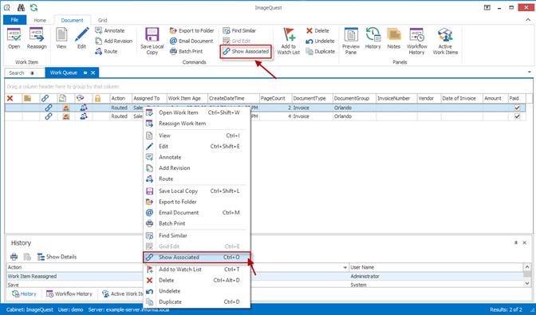Choose Edit in the context menu

pos(196,146)
